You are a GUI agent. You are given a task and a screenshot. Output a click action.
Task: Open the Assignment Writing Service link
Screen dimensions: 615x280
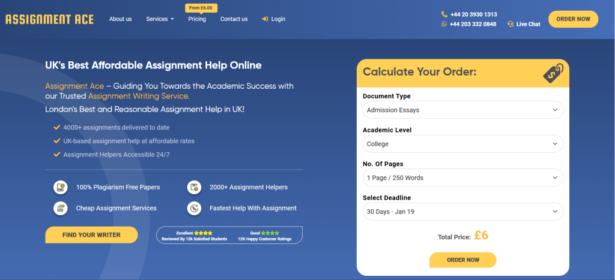point(138,96)
